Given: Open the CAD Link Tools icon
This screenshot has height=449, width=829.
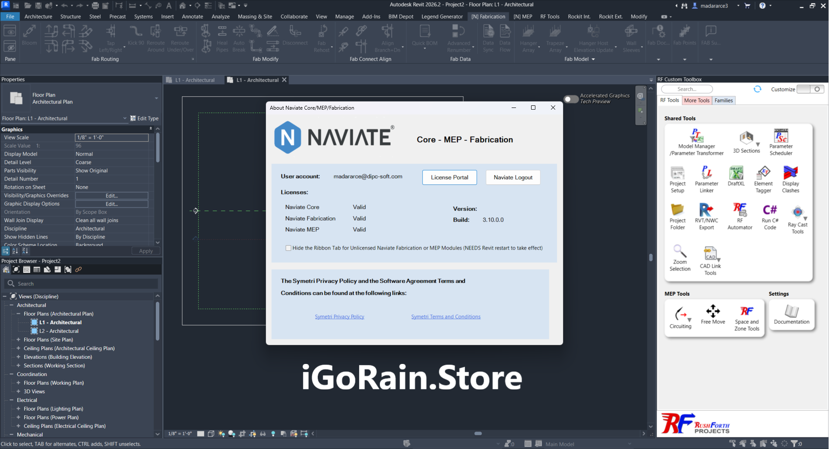Looking at the screenshot, I should [710, 254].
